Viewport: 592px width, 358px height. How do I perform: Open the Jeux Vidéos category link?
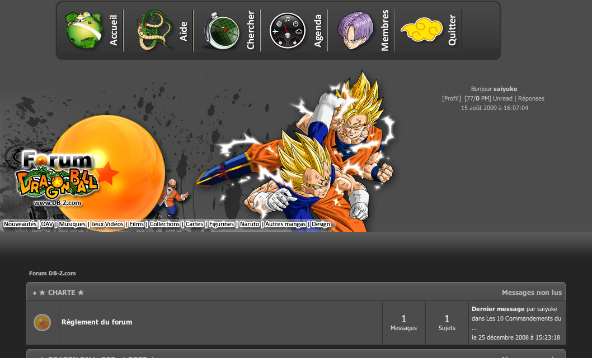pyautogui.click(x=107, y=224)
